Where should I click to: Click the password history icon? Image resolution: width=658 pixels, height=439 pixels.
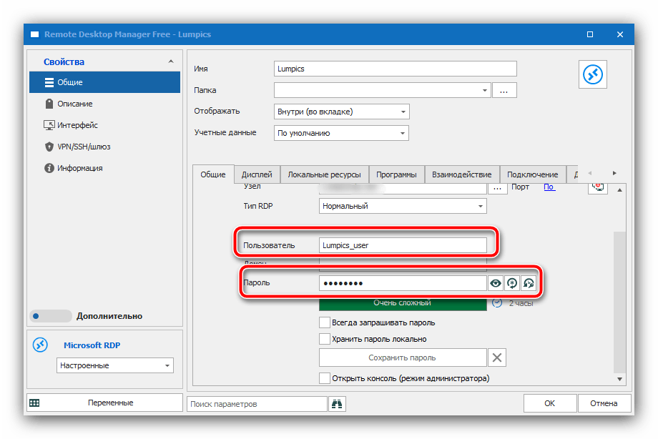[x=529, y=283]
